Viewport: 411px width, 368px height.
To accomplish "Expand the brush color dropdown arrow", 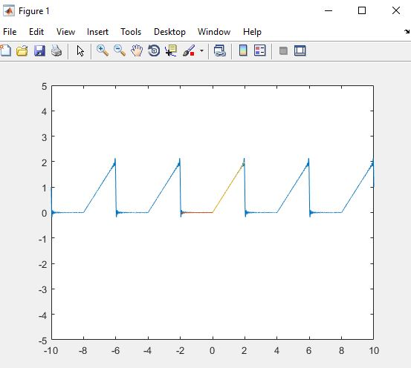I will (201, 50).
